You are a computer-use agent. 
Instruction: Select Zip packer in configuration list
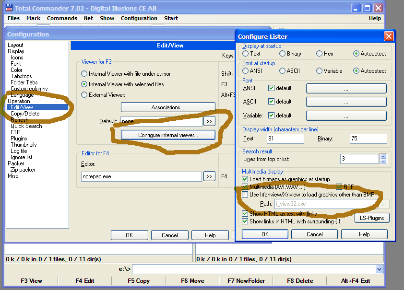pos(23,170)
